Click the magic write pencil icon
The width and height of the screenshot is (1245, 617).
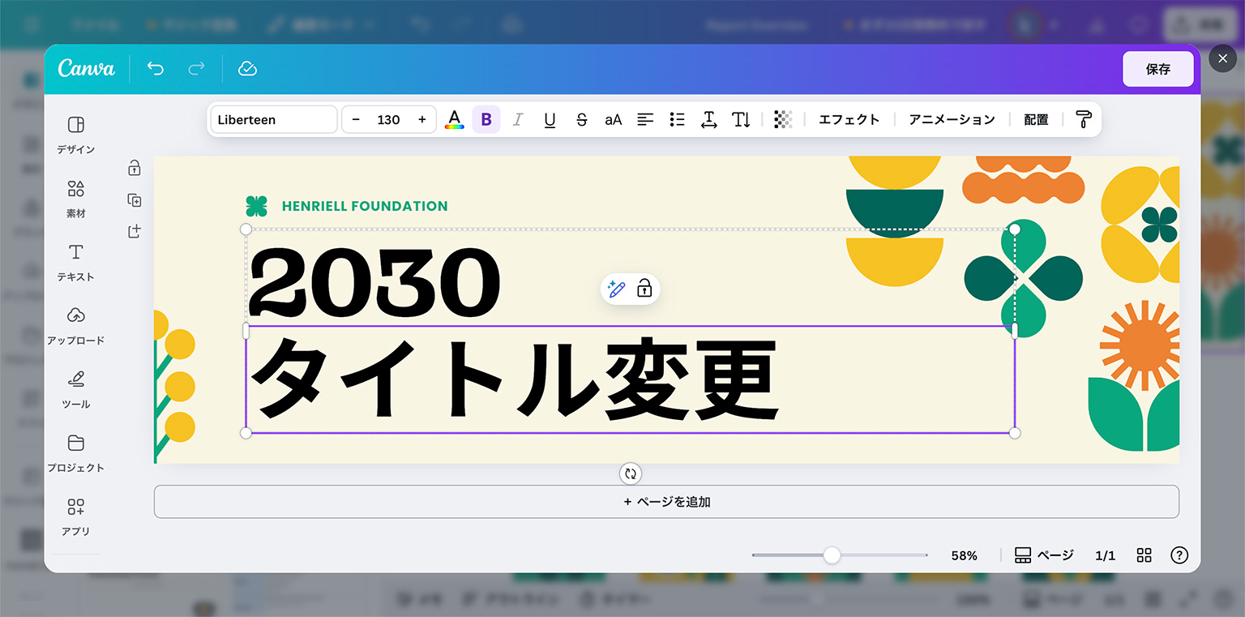616,289
